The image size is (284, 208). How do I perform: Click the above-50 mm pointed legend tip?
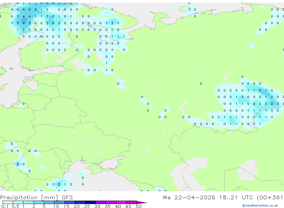[142, 202]
